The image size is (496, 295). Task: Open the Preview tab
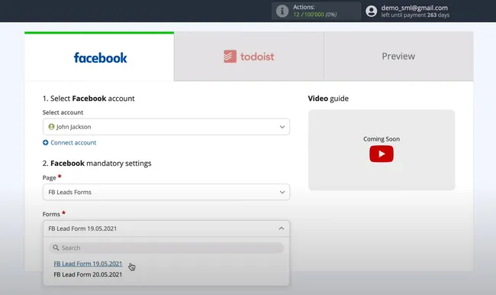click(398, 57)
